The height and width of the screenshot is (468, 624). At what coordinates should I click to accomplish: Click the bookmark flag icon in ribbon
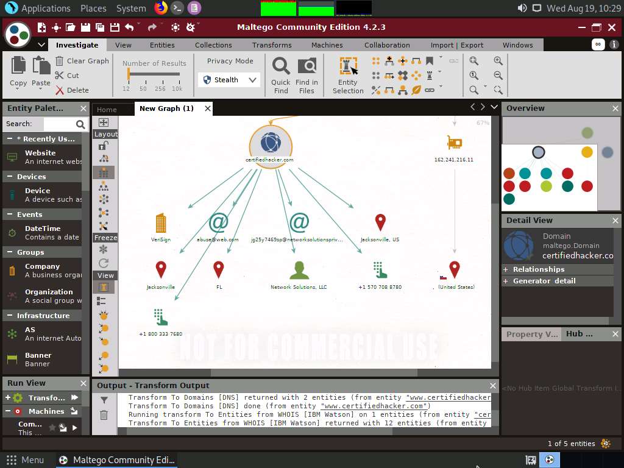[430, 61]
